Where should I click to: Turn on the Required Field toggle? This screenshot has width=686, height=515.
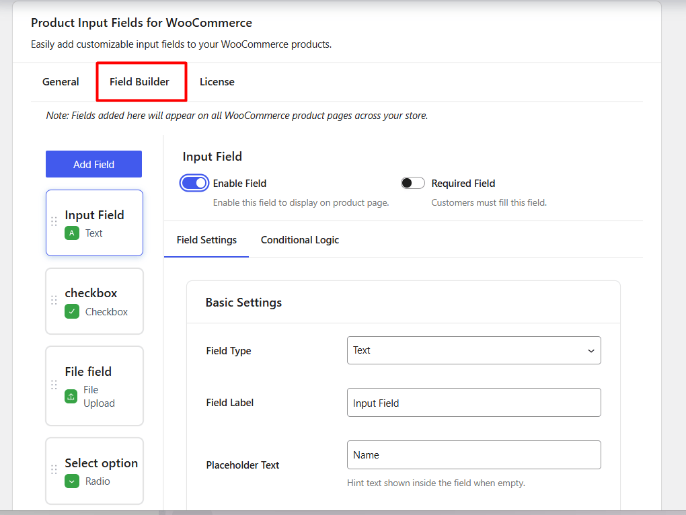click(412, 183)
